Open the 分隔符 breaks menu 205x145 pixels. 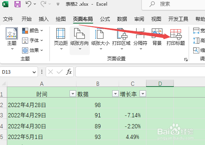coord(140,39)
